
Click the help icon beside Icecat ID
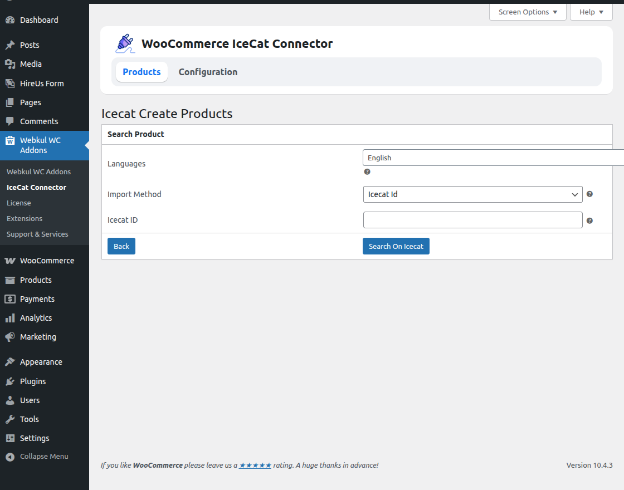click(589, 220)
